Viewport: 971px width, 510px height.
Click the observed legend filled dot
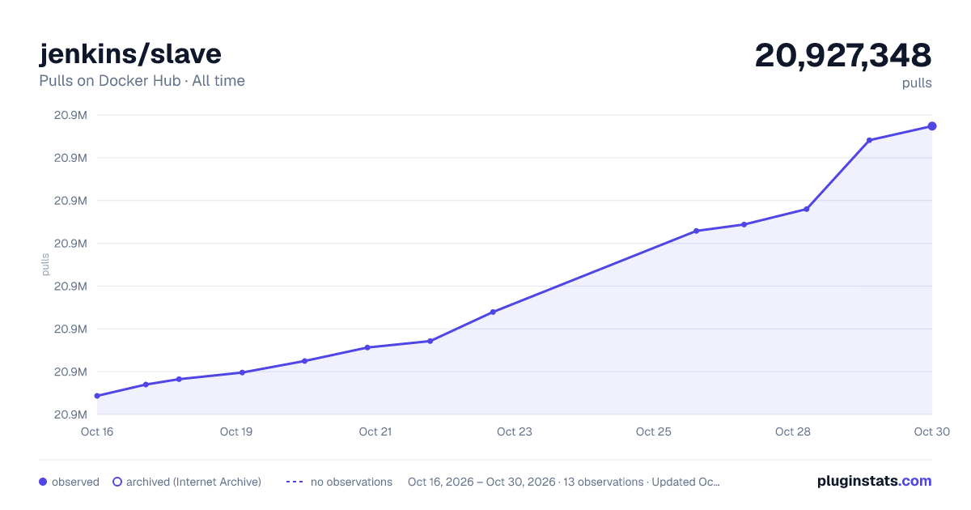43,482
